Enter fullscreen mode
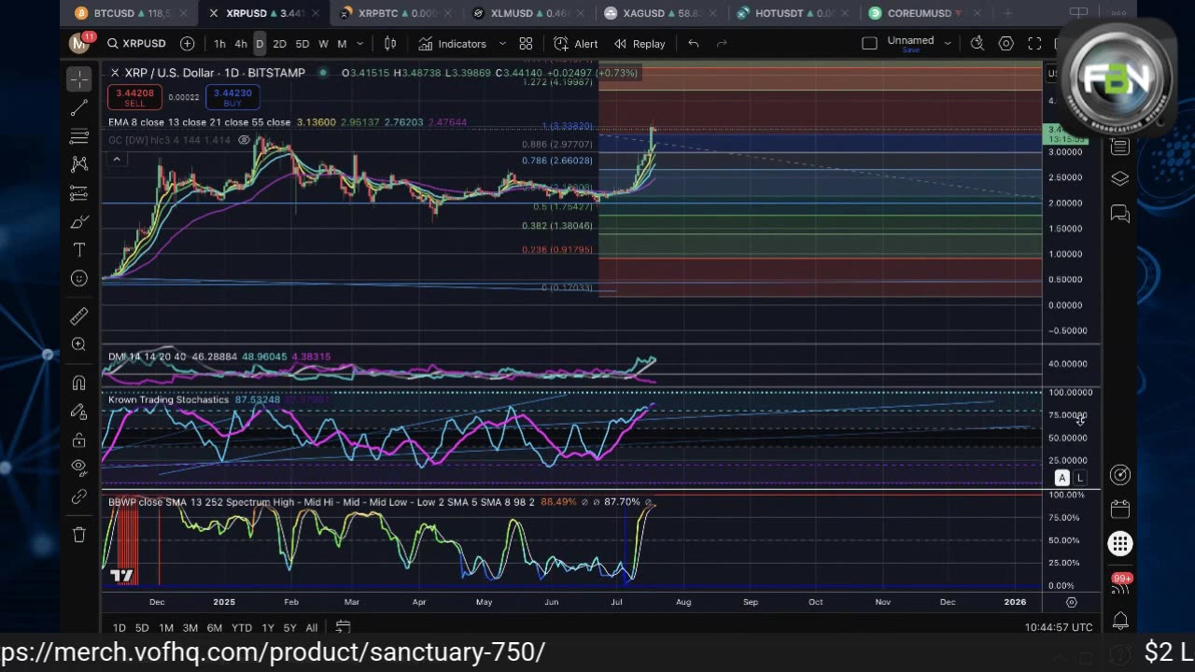Screen dimensions: 1195x672 tap(1034, 44)
